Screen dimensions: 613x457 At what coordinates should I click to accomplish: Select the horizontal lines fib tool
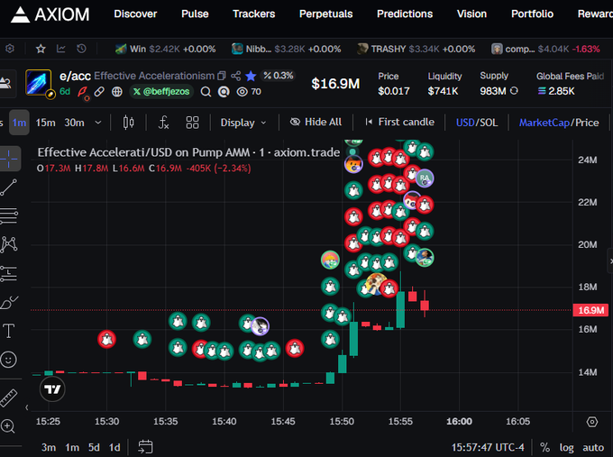click(x=9, y=215)
